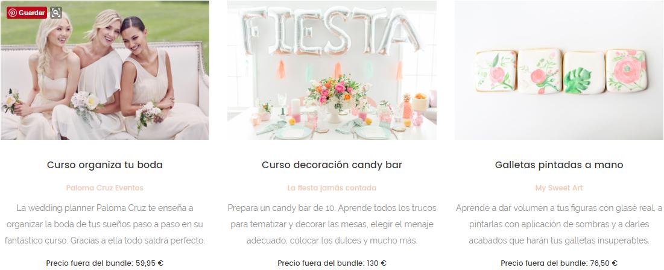Click the Pinterest Guardar save button
This screenshot has height=270, width=664.
pyautogui.click(x=27, y=13)
